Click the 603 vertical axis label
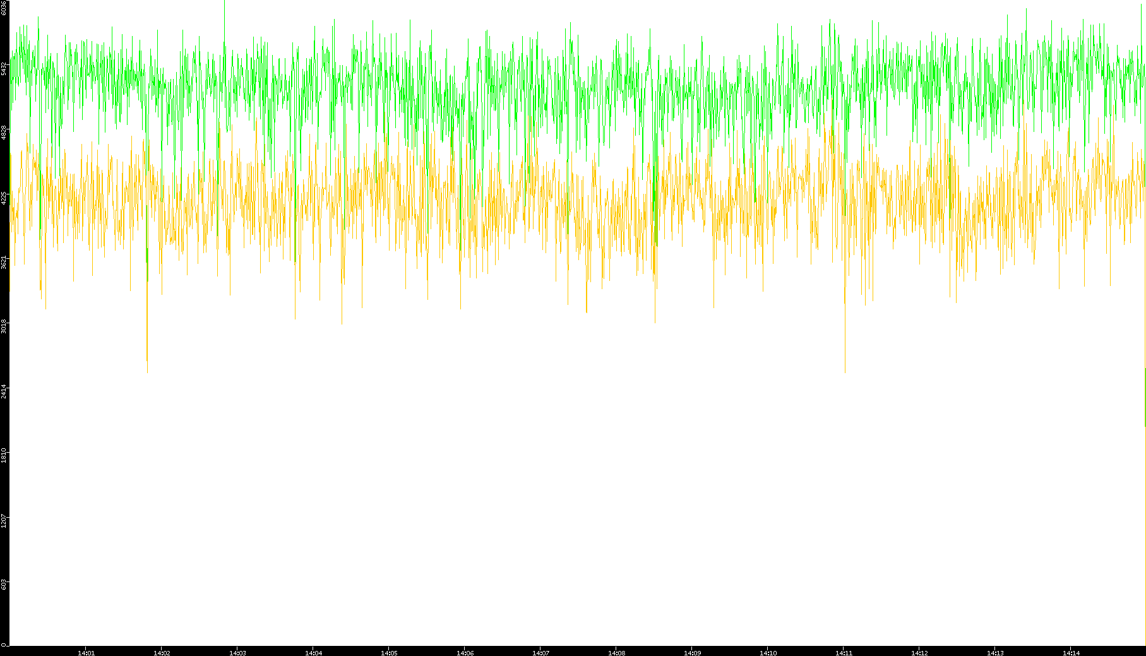Image resolution: width=1146 pixels, height=656 pixels. pos(4,585)
